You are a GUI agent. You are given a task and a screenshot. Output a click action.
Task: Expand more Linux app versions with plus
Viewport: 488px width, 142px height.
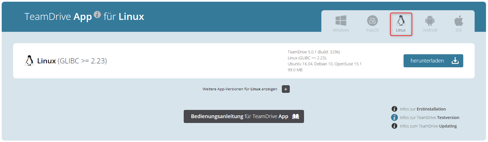(x=286, y=89)
